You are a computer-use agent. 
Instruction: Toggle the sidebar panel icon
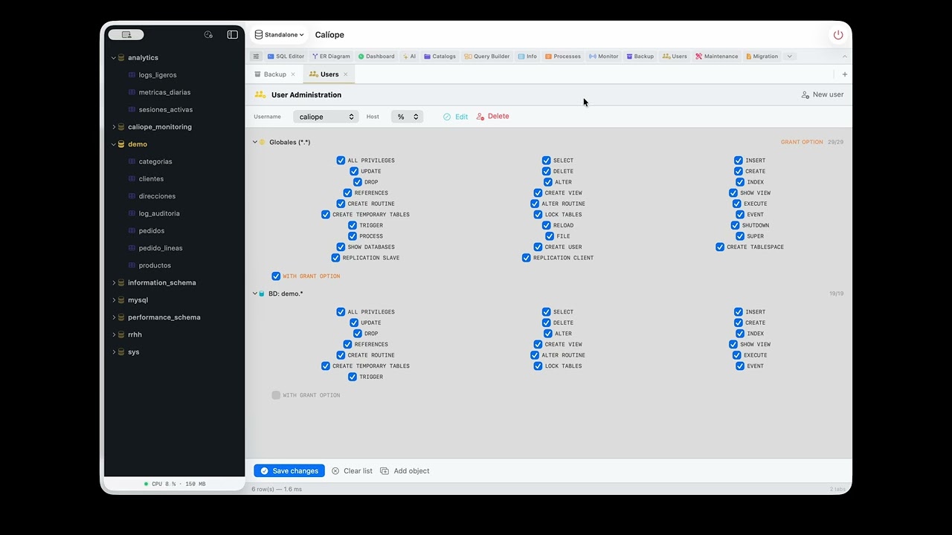click(232, 35)
